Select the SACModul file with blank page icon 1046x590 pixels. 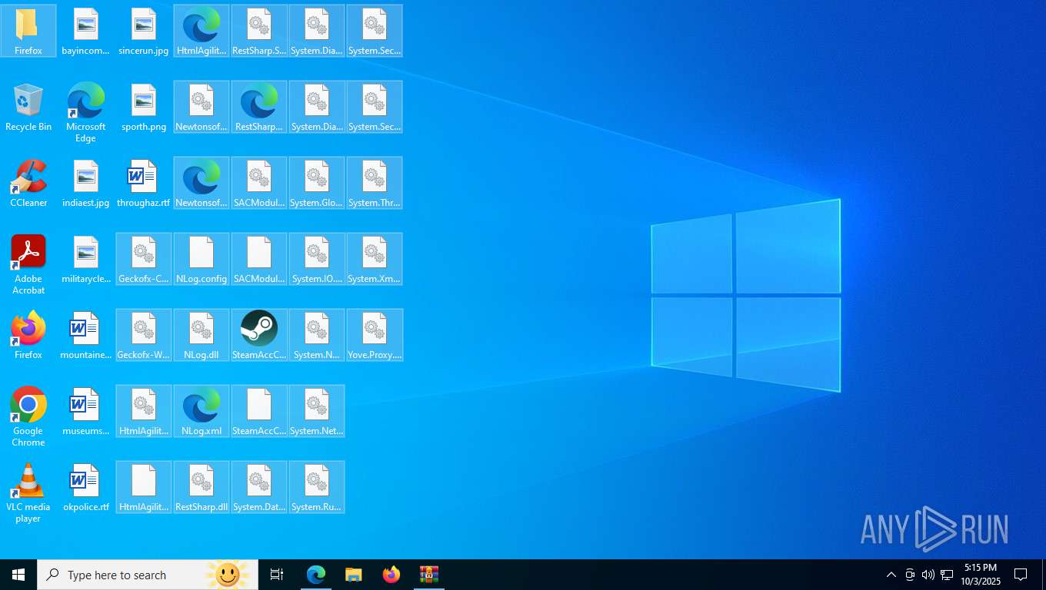coord(259,260)
